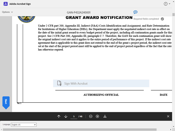The height and width of the screenshot is (131, 175).
Task: Click the / 48 total pages text
Action: coord(80,117)
